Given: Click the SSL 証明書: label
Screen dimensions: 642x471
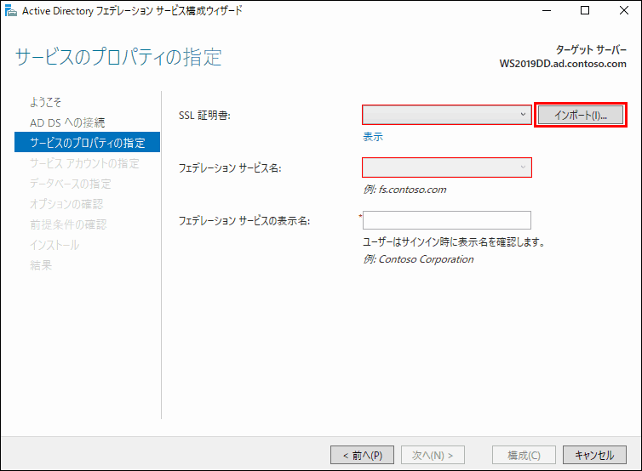Looking at the screenshot, I should pyautogui.click(x=204, y=116).
